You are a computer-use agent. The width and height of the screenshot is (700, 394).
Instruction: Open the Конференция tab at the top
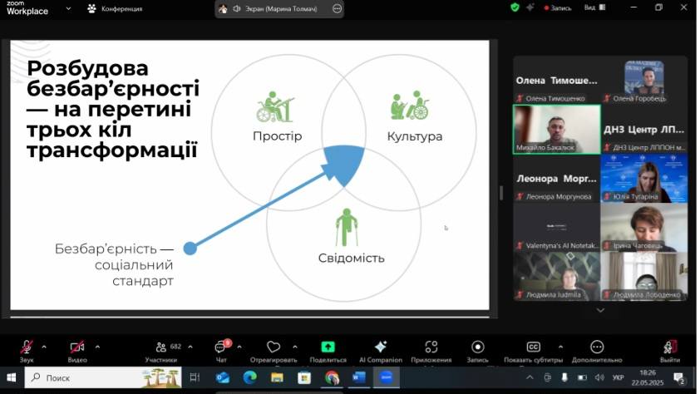tap(115, 9)
